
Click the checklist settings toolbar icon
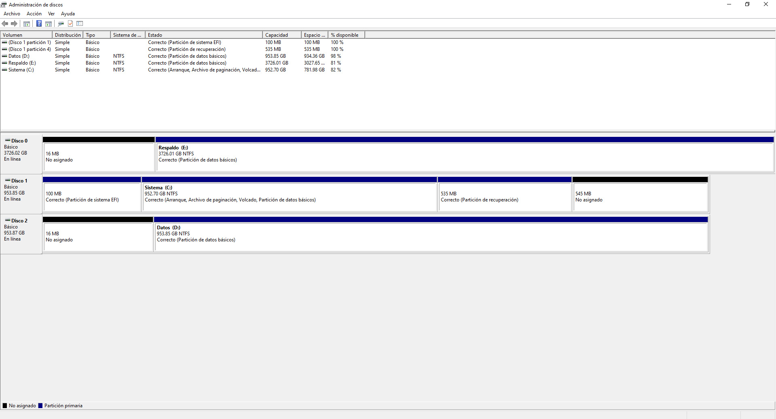click(80, 24)
